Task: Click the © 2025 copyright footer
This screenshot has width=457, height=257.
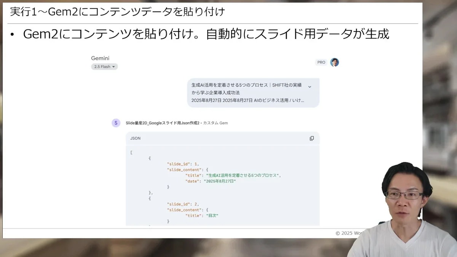Action: pos(350,233)
